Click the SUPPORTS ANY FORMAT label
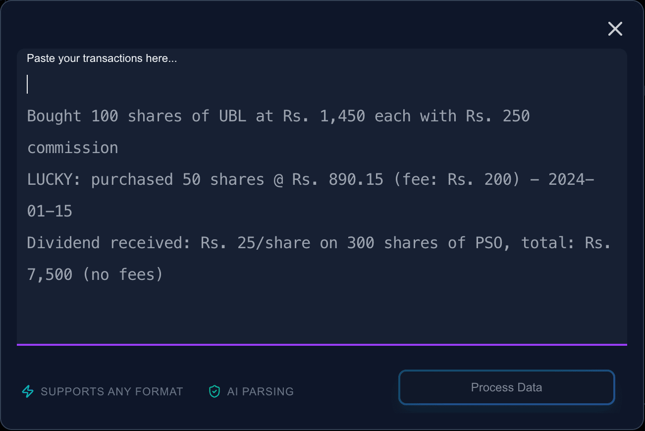This screenshot has height=431, width=645. click(111, 391)
